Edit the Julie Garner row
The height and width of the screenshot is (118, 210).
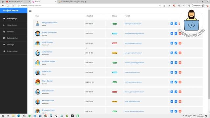(176, 53)
